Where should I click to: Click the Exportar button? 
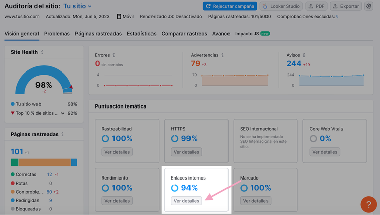pos(346,6)
